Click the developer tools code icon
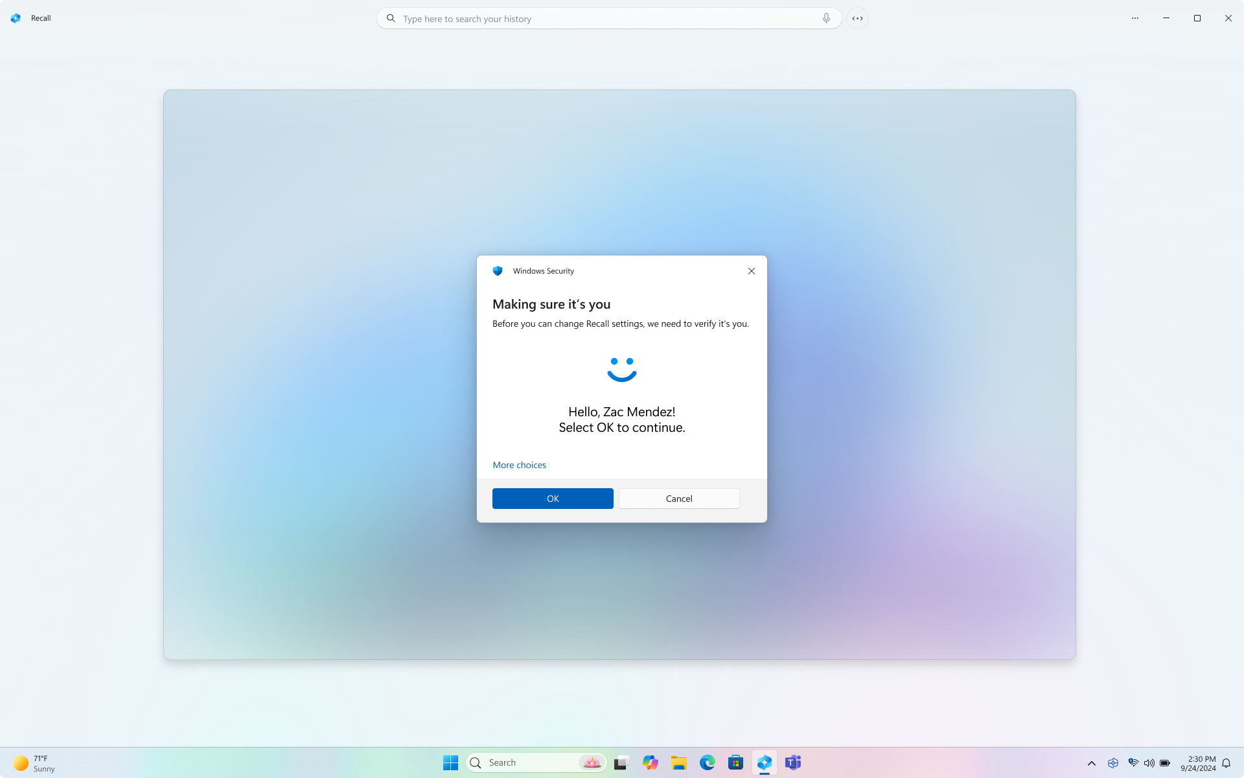The image size is (1244, 778). (858, 18)
